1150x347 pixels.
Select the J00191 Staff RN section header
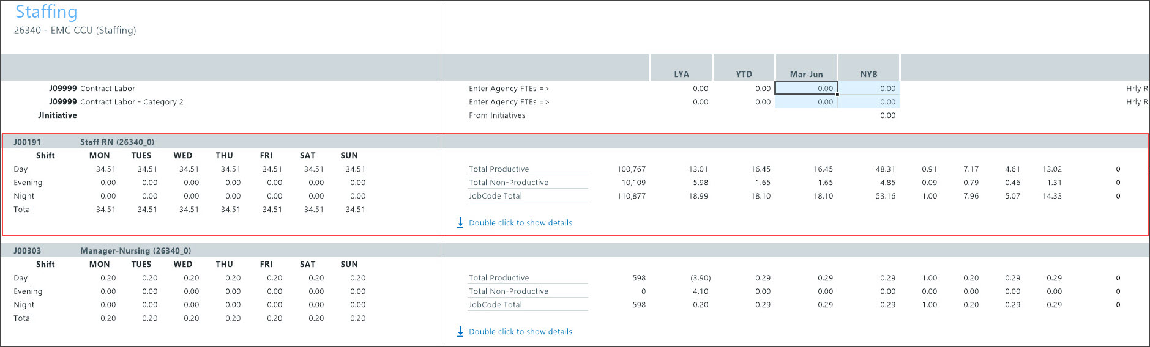point(117,142)
